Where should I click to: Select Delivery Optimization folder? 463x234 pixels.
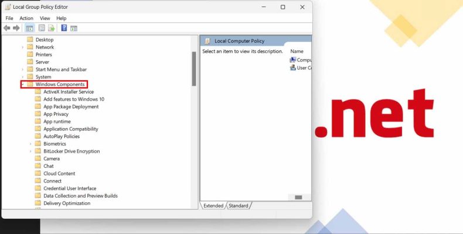pos(67,203)
